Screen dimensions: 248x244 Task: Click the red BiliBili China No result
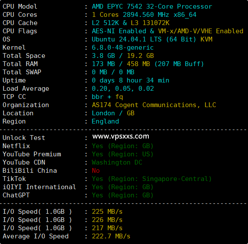pyautogui.click(x=96, y=171)
